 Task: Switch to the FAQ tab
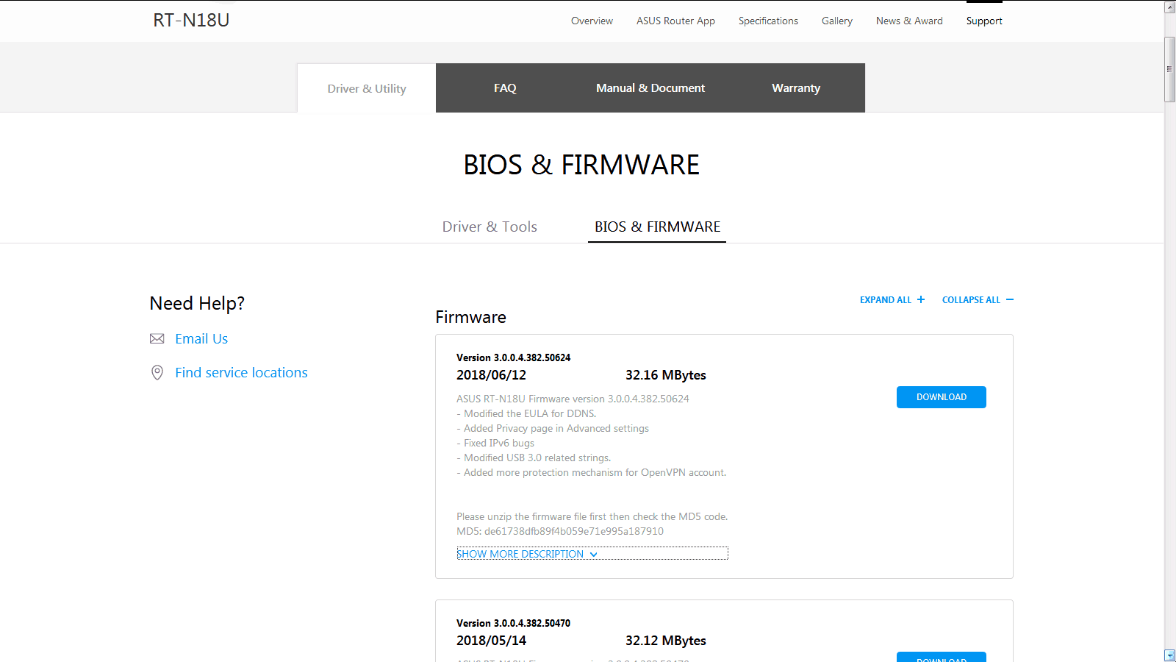pyautogui.click(x=505, y=88)
